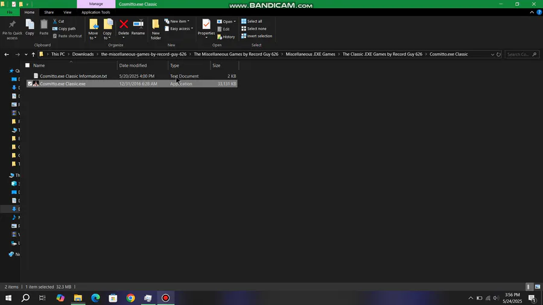Refresh the current folder view
This screenshot has width=543, height=305.
click(499, 54)
